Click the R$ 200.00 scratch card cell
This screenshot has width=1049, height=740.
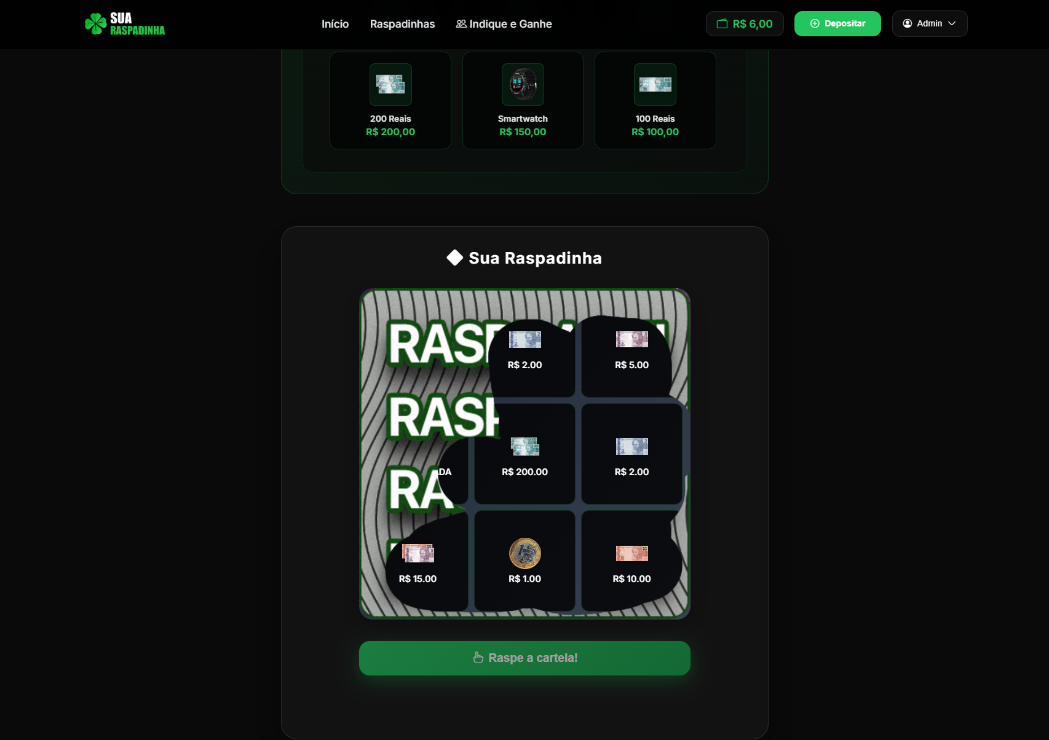524,455
